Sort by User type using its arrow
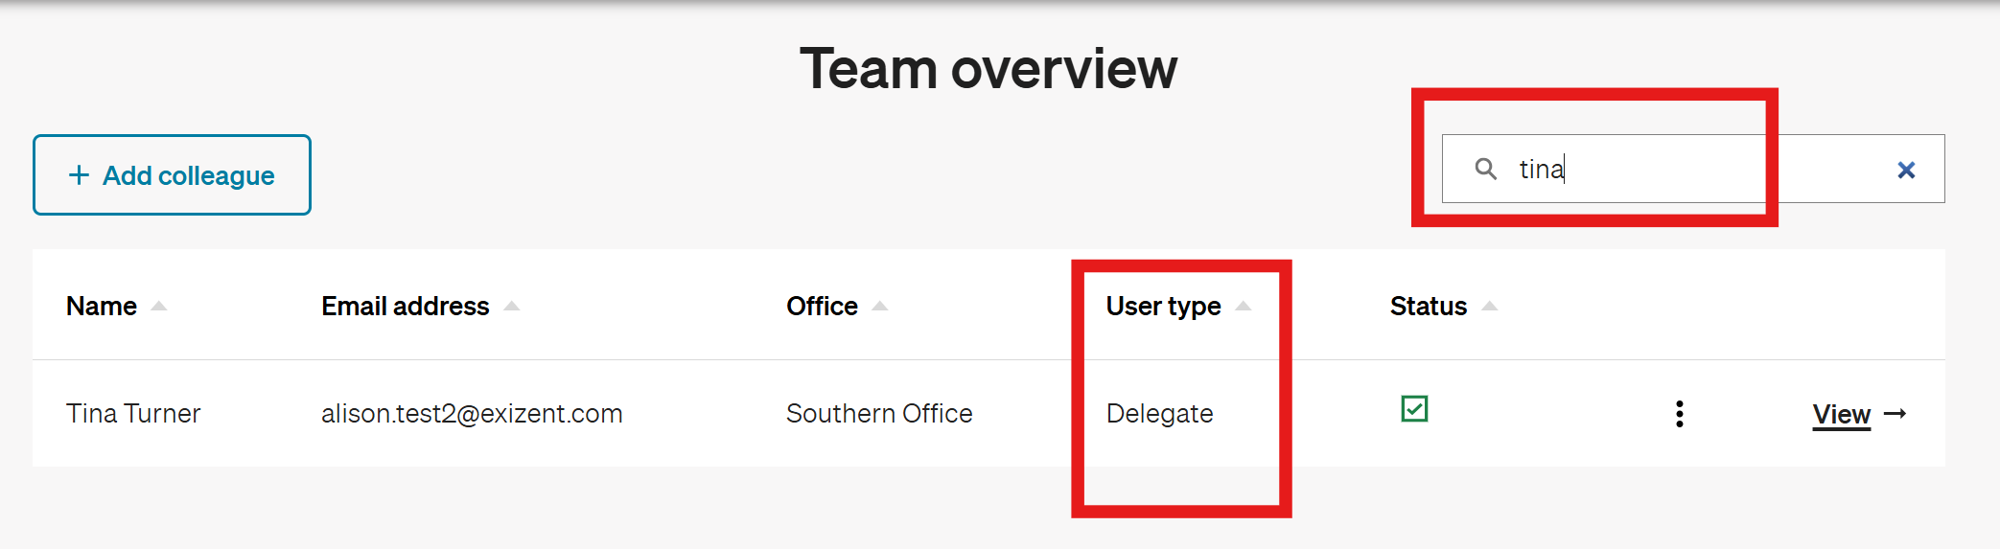 pos(1243,306)
